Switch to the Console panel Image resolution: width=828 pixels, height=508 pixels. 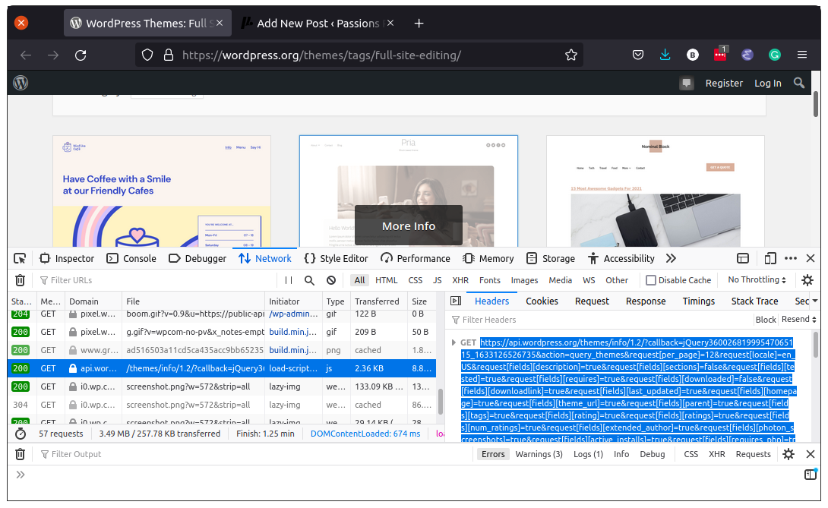click(131, 258)
